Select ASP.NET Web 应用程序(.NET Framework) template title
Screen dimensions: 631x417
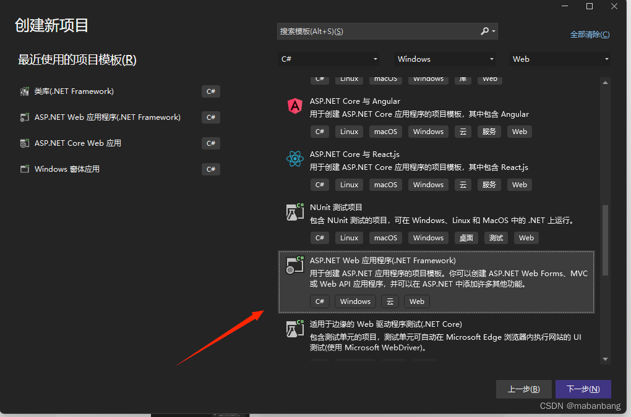click(383, 260)
